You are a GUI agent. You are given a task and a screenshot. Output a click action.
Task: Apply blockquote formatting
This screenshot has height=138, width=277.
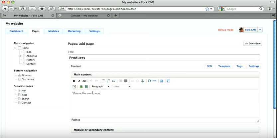[x=114, y=81]
